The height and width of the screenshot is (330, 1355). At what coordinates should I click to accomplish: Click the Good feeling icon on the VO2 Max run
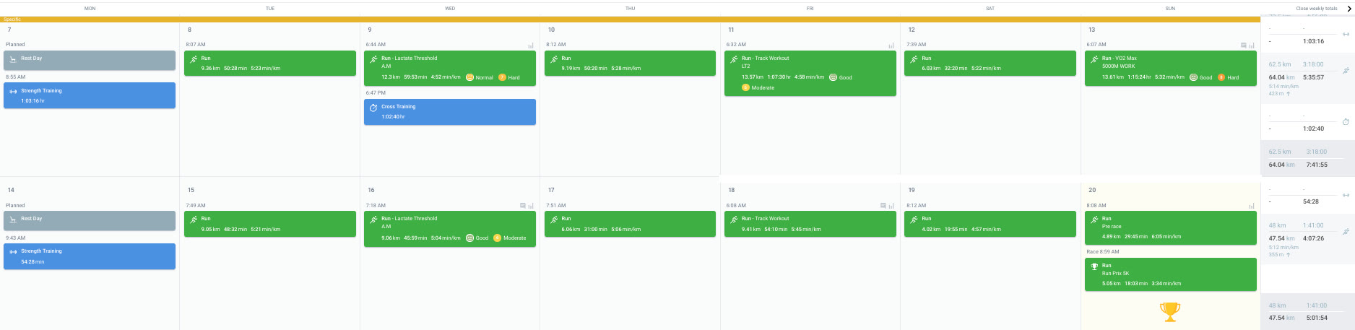[1193, 77]
